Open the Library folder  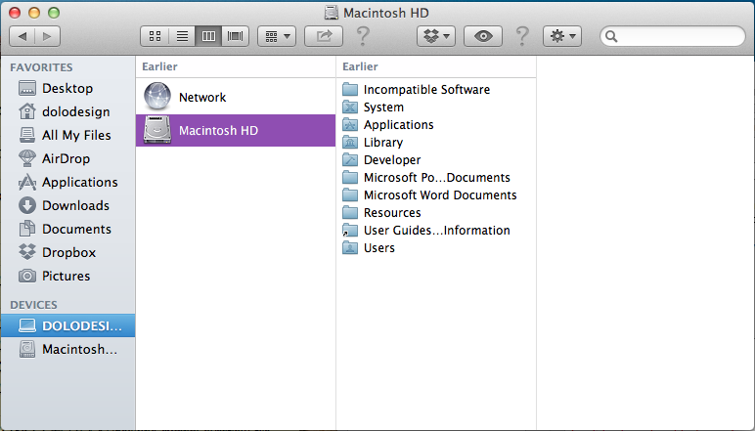coord(436,143)
